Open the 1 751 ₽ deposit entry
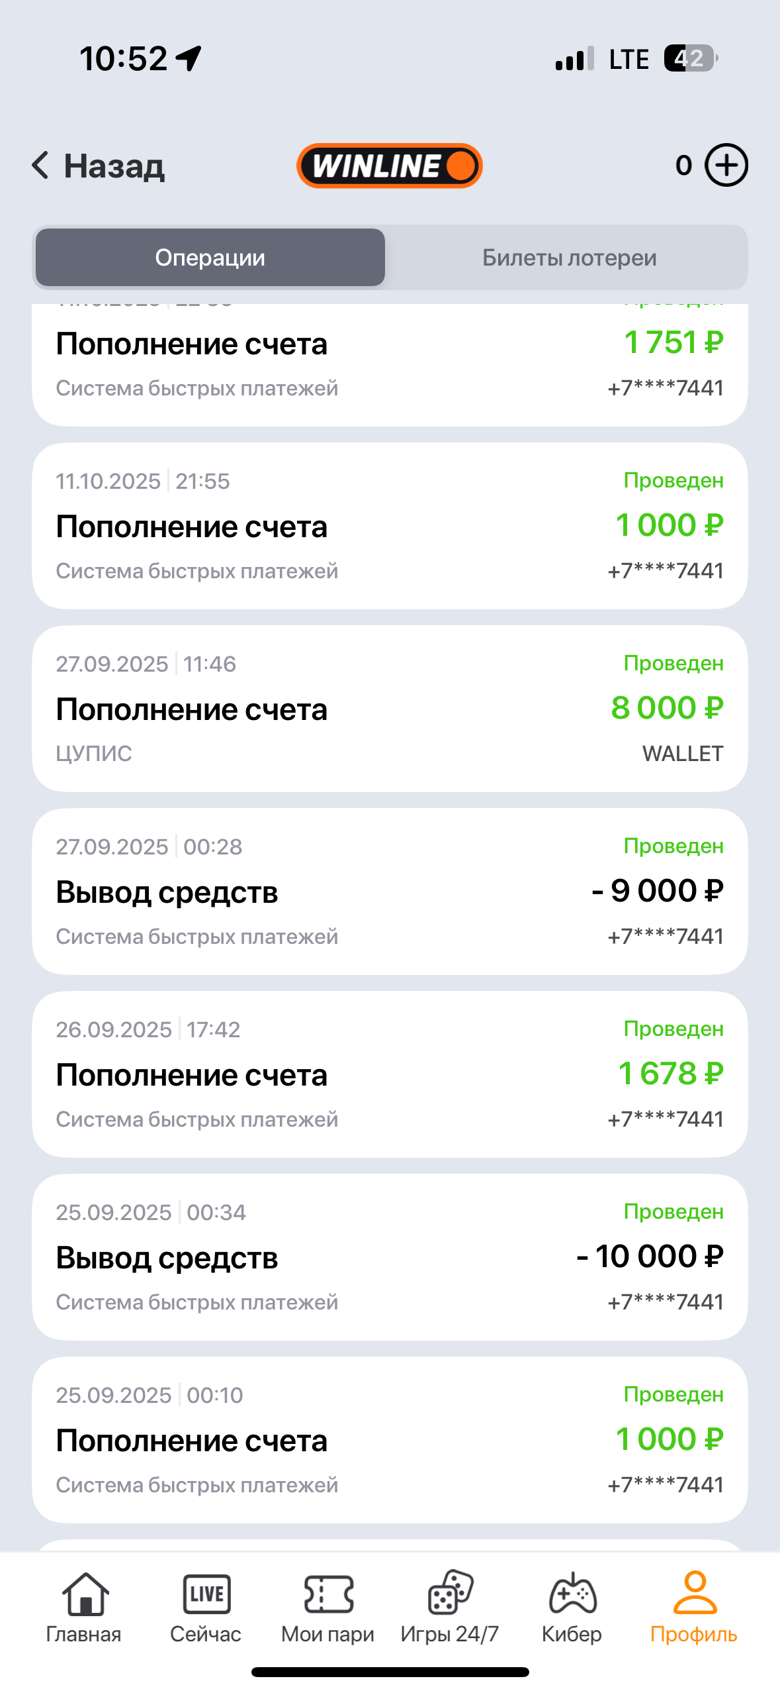The width and height of the screenshot is (780, 1693). click(390, 364)
